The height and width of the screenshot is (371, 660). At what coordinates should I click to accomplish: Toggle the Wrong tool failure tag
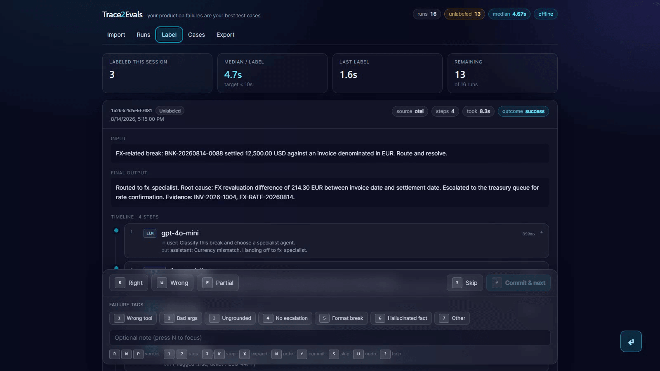click(133, 318)
